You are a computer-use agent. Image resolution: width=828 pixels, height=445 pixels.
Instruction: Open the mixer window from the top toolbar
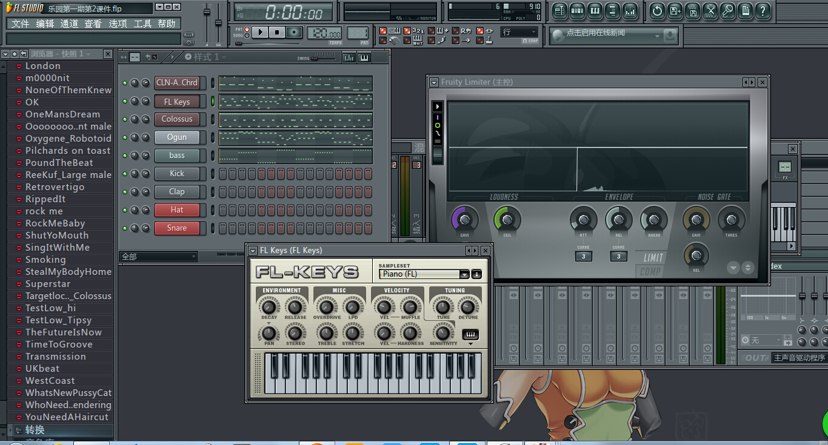pos(630,11)
